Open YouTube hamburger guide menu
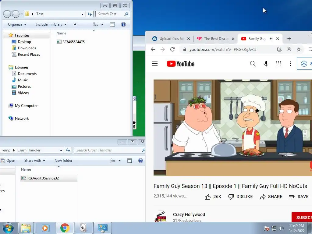The height and width of the screenshot is (234, 312). point(154,64)
